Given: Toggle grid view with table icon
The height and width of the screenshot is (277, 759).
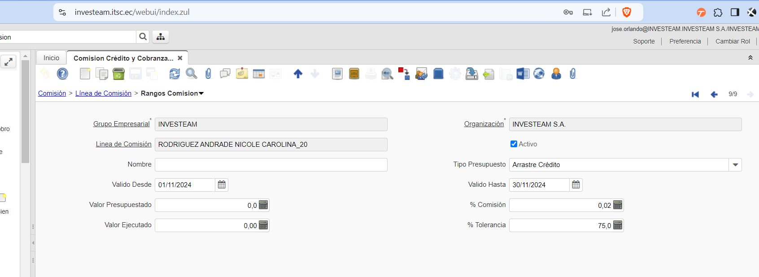Looking at the screenshot, I should (x=259, y=74).
